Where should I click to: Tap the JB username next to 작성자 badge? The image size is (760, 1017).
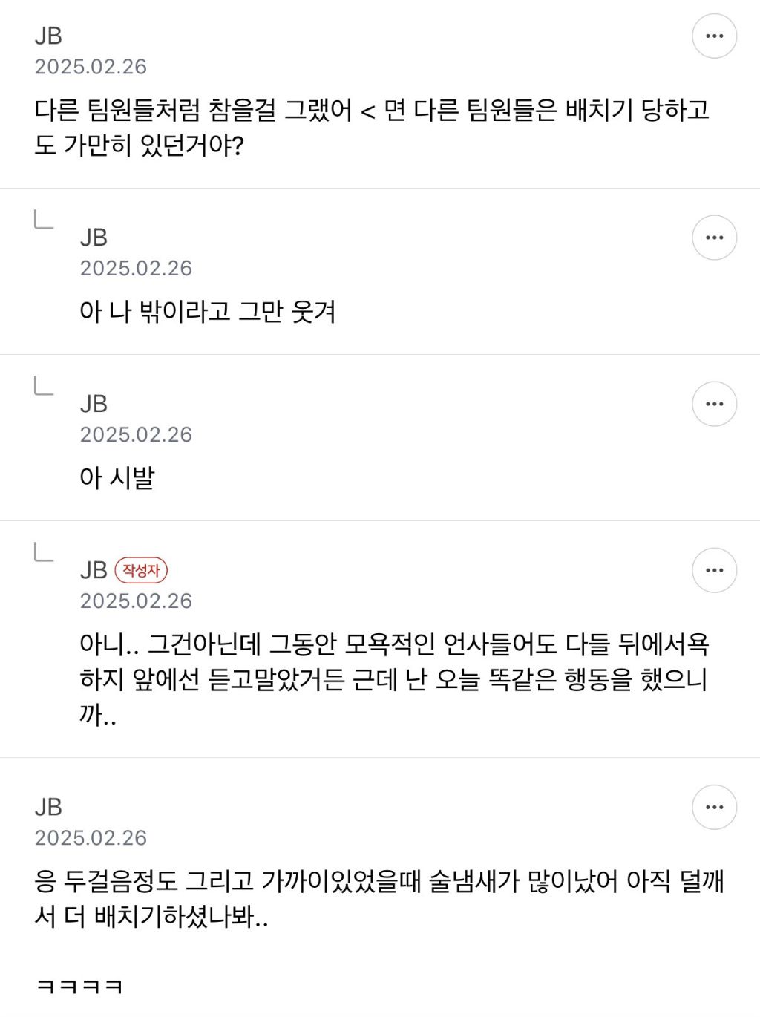pos(94,570)
